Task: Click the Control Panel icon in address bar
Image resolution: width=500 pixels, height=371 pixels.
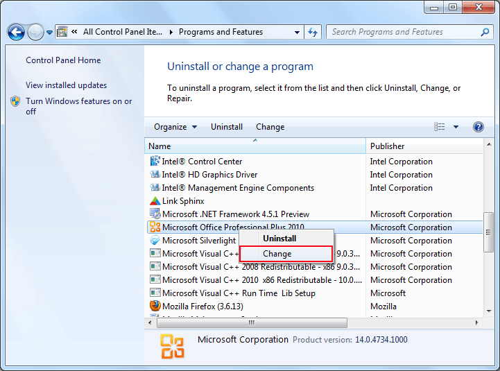Action: click(62, 32)
